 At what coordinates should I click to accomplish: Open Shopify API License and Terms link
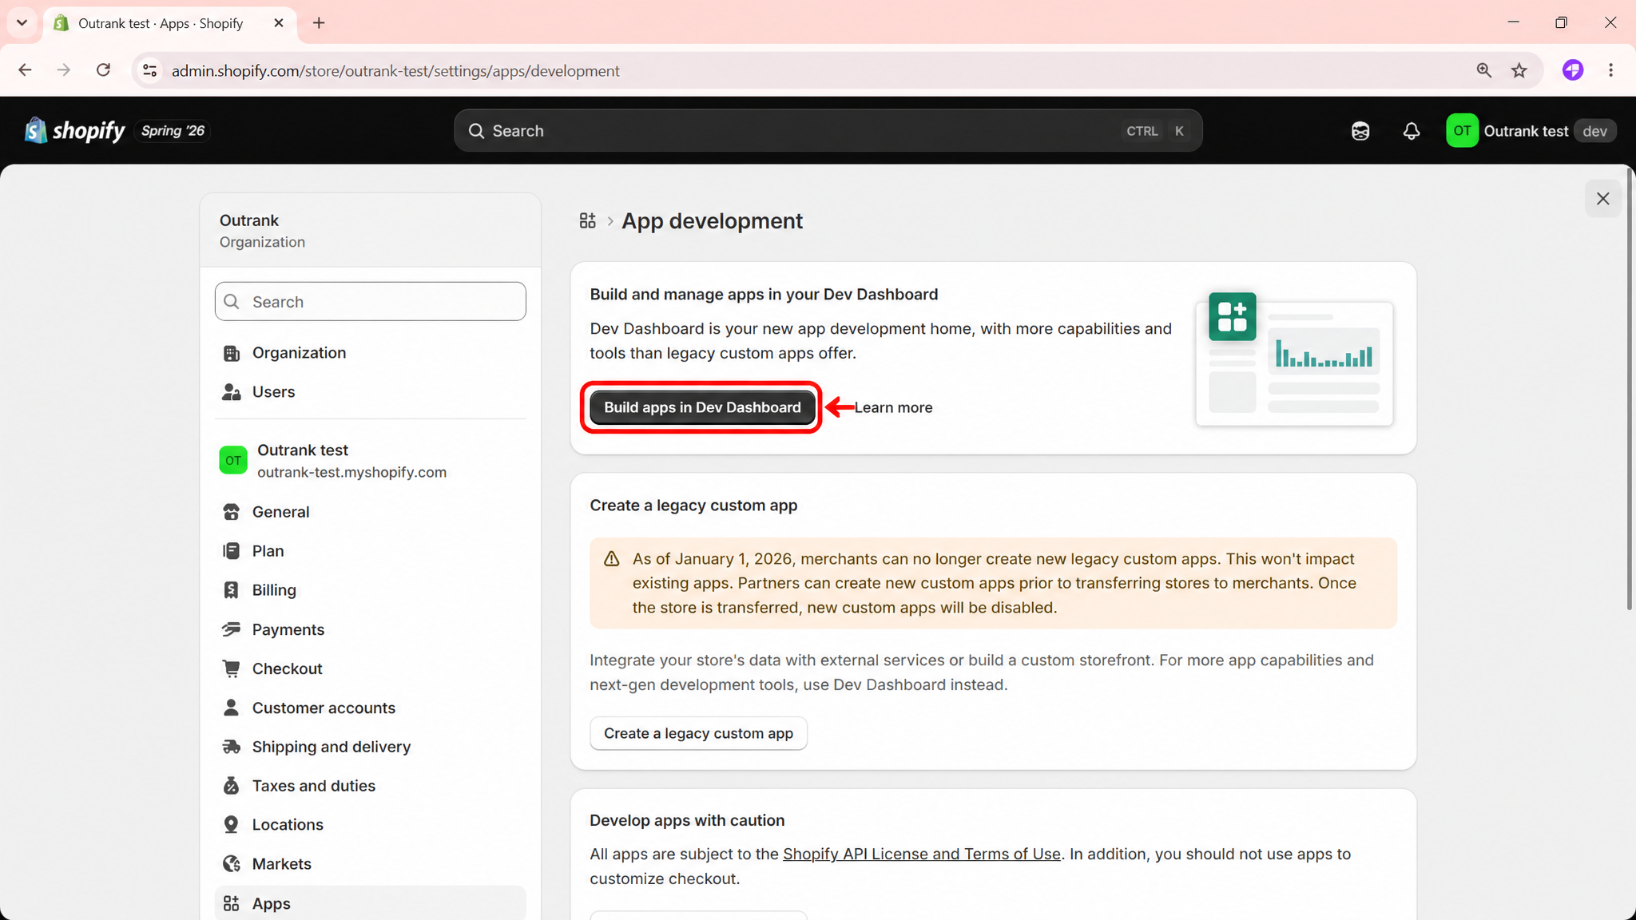(x=921, y=854)
